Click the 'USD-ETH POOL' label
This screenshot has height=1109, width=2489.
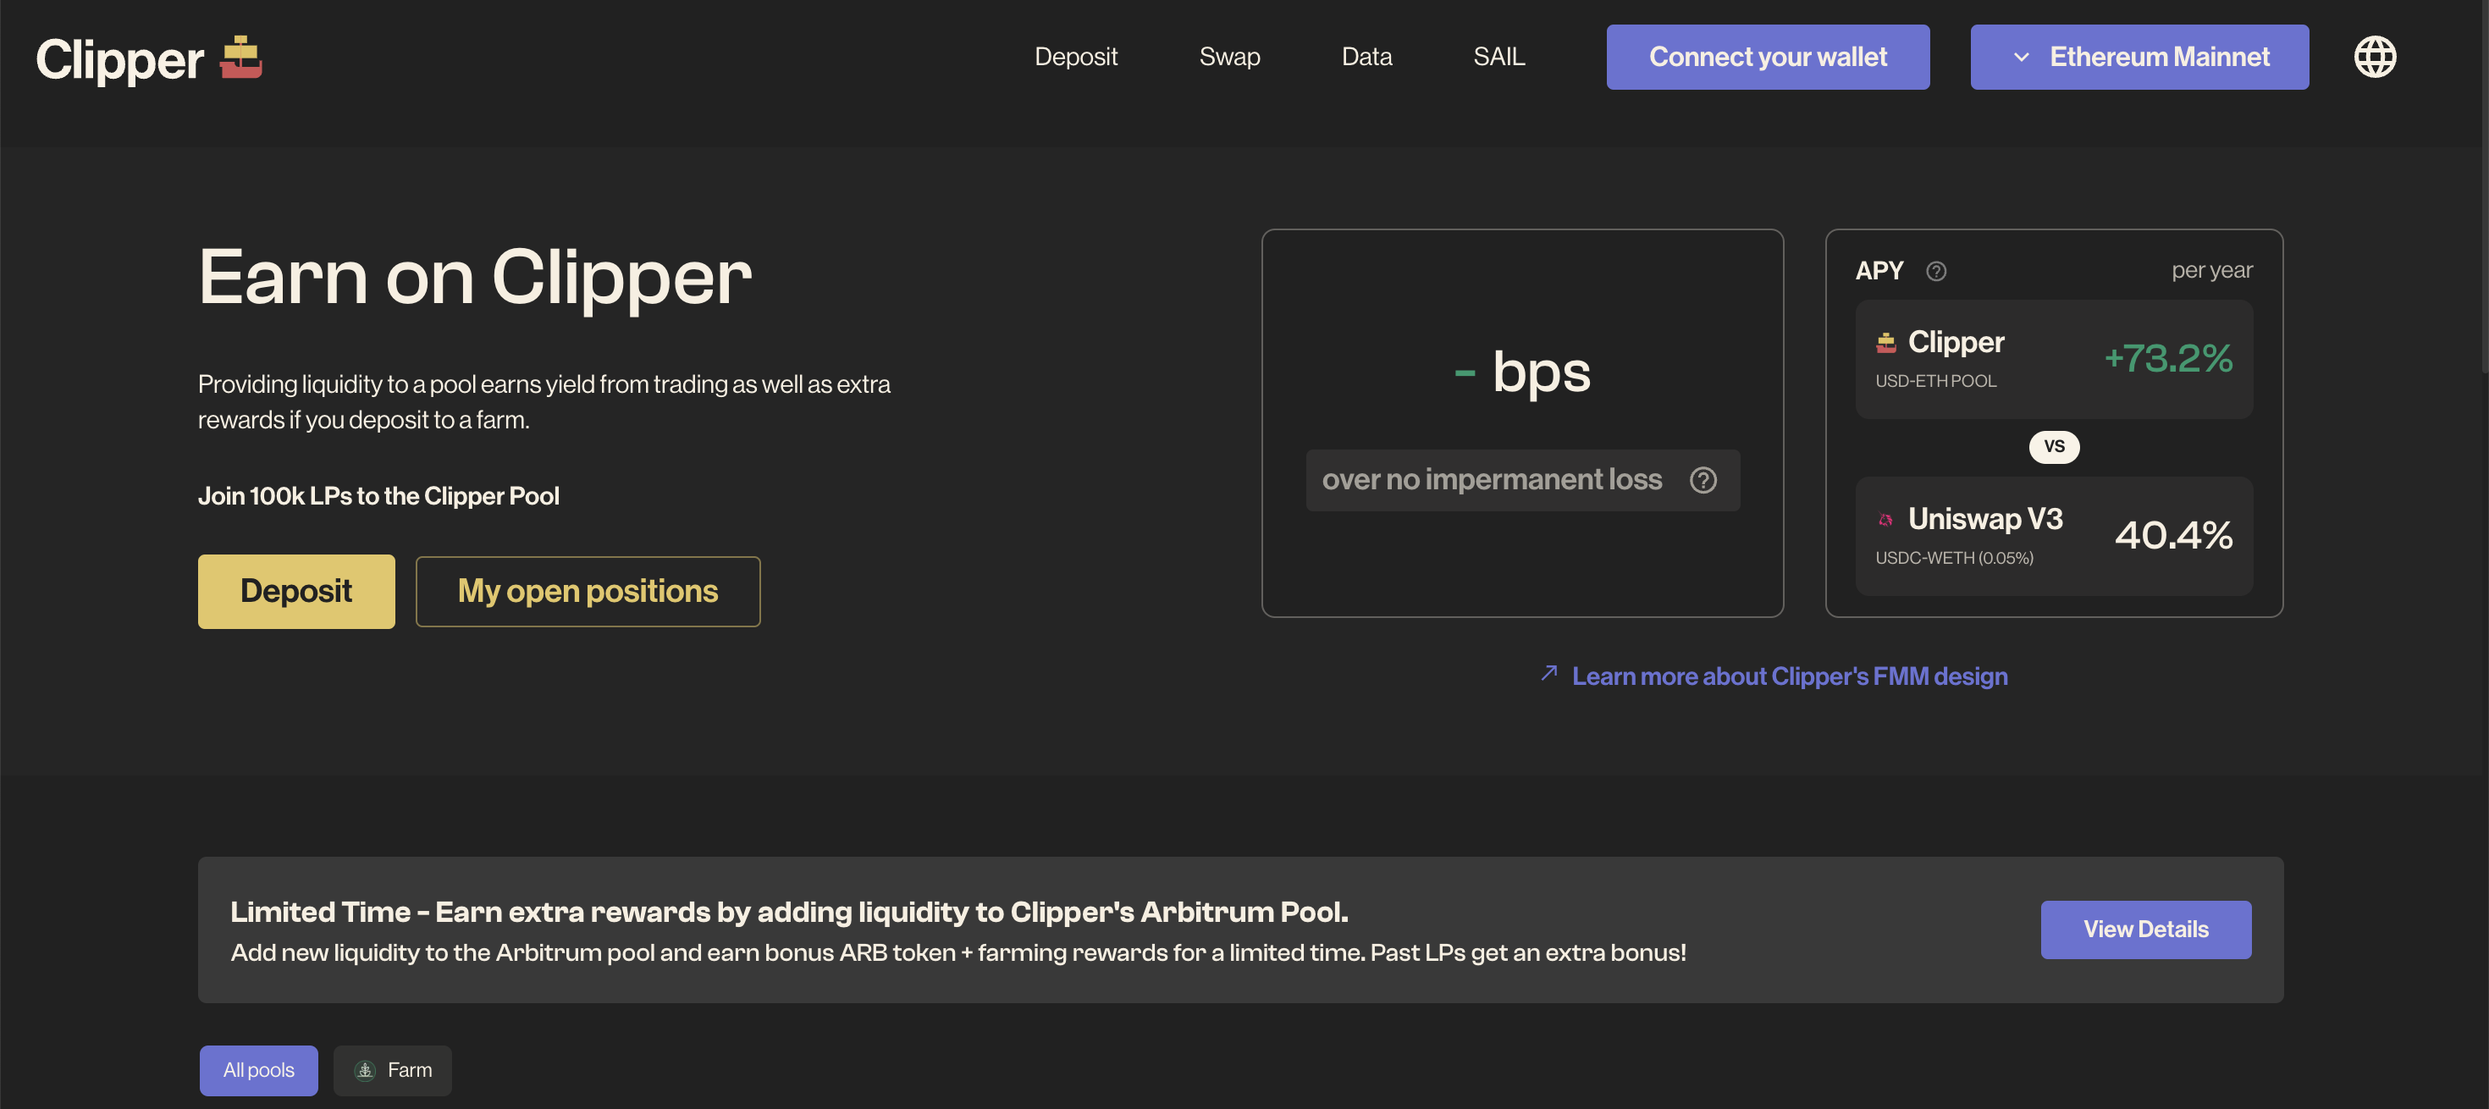click(x=1934, y=382)
